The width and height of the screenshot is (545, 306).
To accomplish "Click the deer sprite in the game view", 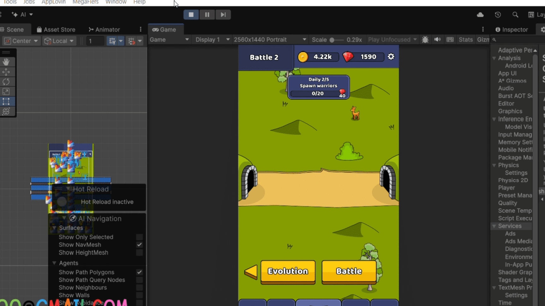I will (355, 113).
